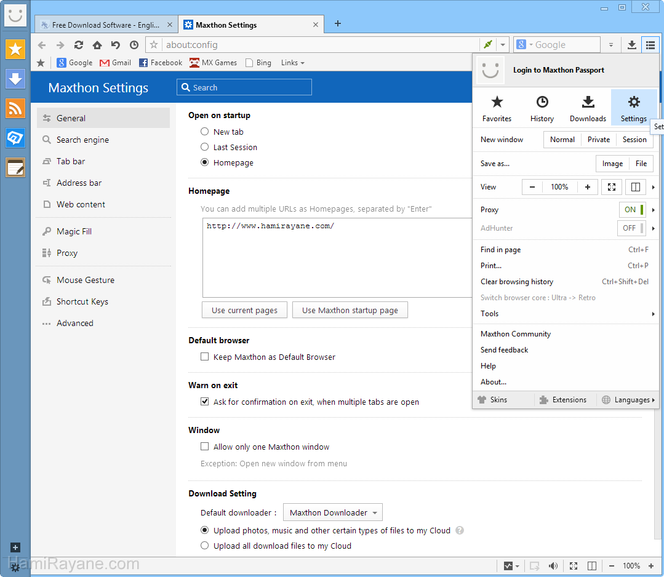Viewport: 664px width, 577px height.
Task: Open History in the main menu panel
Action: point(542,108)
